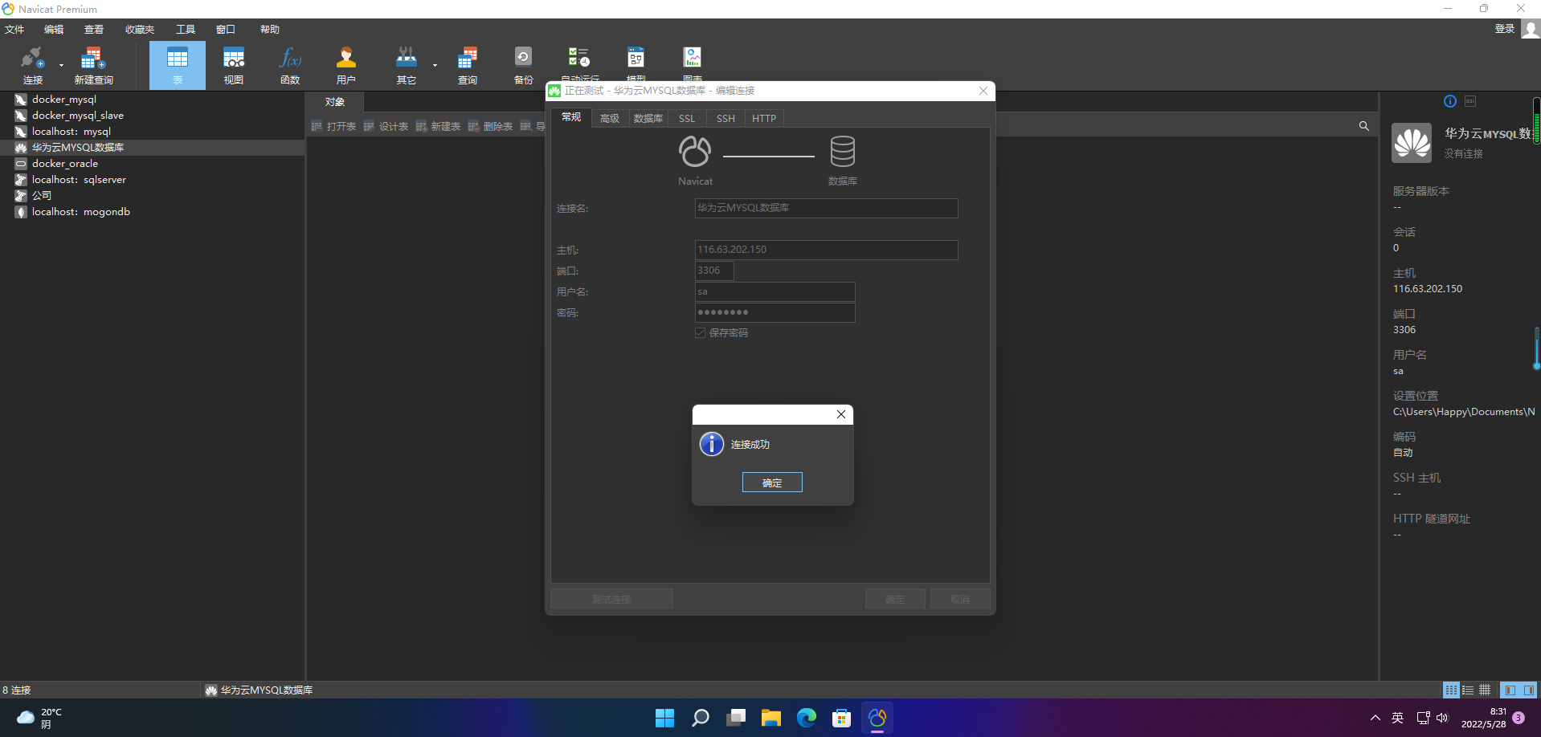Select the 其它 (Others) toolbar icon
1541x737 pixels.
click(x=407, y=66)
